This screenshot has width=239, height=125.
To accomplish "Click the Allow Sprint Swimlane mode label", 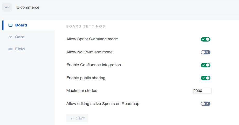I will click(x=92, y=39).
